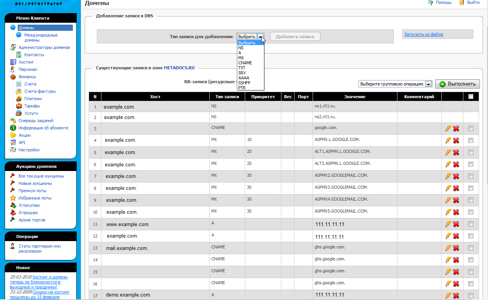Screen dimensions: 488x300
Task: Delete mail.example.com. CNAME record
Action: [456, 248]
